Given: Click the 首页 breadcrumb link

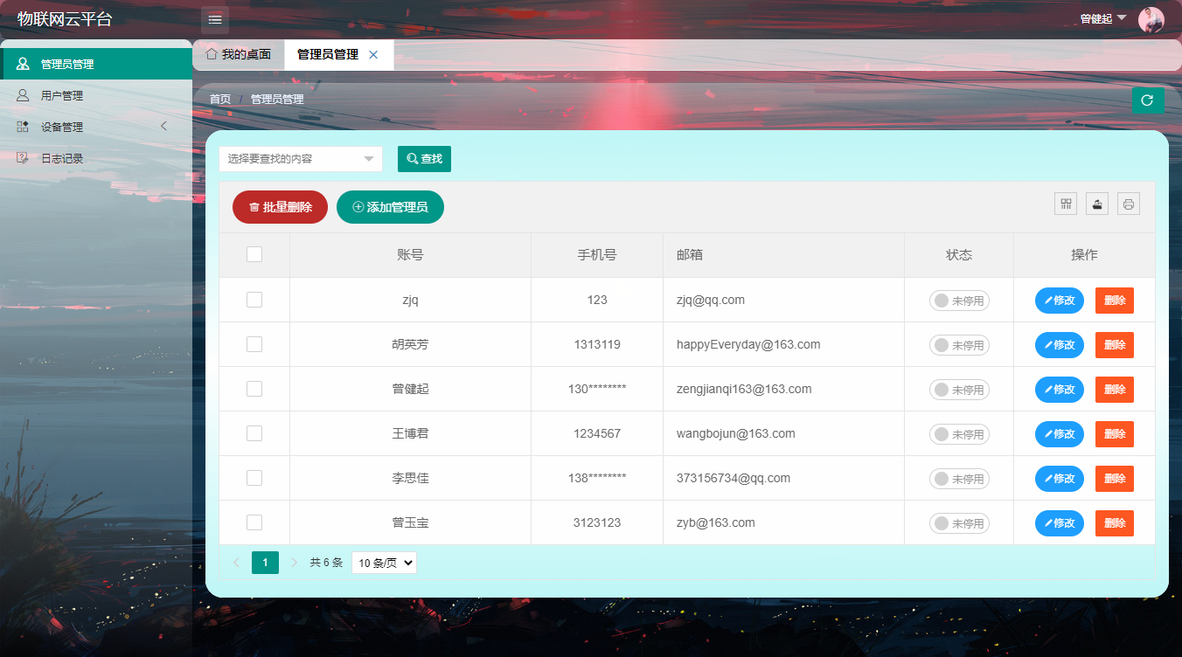Looking at the screenshot, I should [220, 100].
